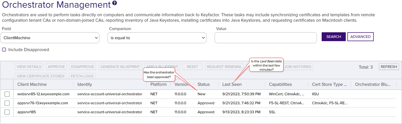402x124 pixels.
Task: Focus the Value search input
Action: tap(265, 38)
